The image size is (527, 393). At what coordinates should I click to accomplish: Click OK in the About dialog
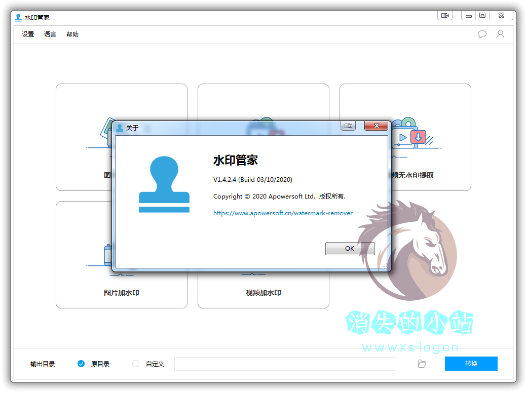[x=350, y=249]
